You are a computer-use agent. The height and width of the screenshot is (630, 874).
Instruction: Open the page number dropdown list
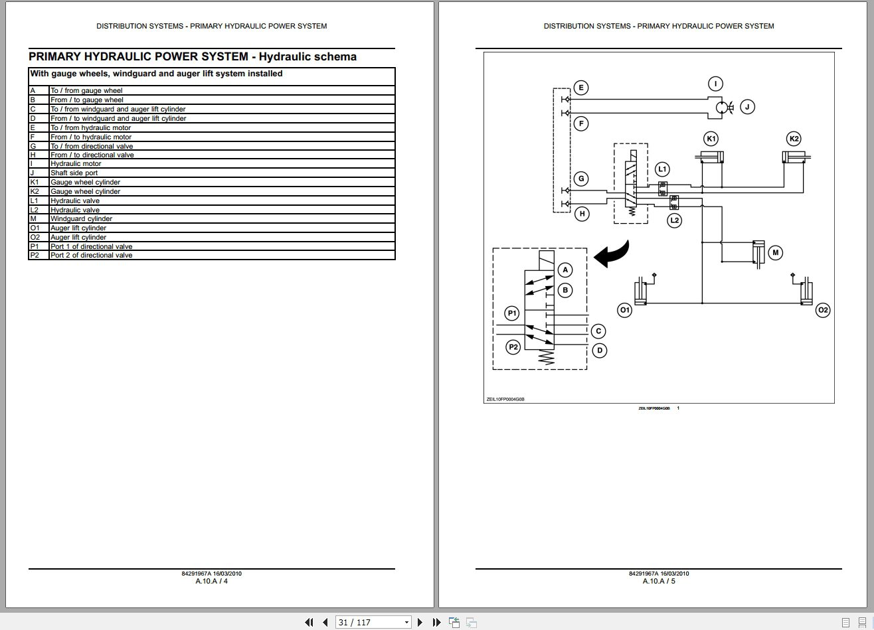[406, 622]
